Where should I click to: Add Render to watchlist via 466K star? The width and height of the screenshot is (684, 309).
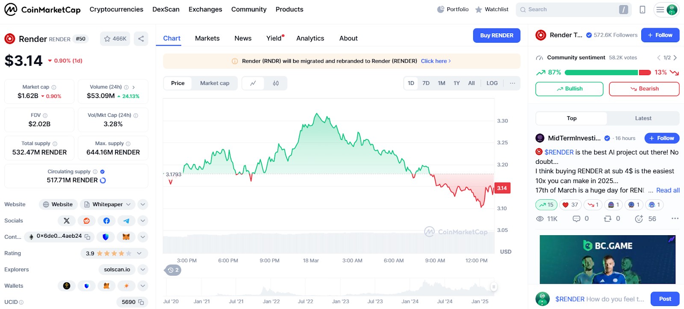(115, 39)
